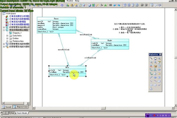The width and height of the screenshot is (177, 118).
Task: Click the roleRightLink relationship label
Action: [x=90, y=58]
